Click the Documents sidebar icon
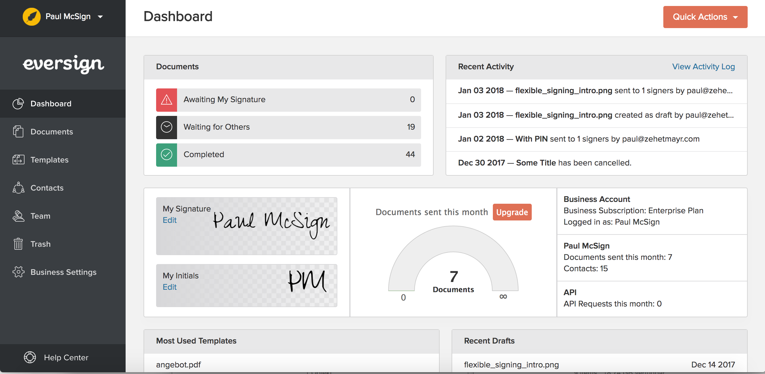Image resolution: width=765 pixels, height=374 pixels. [18, 132]
